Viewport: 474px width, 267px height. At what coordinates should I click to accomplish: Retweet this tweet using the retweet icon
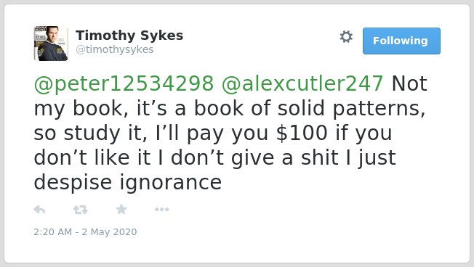(x=81, y=210)
